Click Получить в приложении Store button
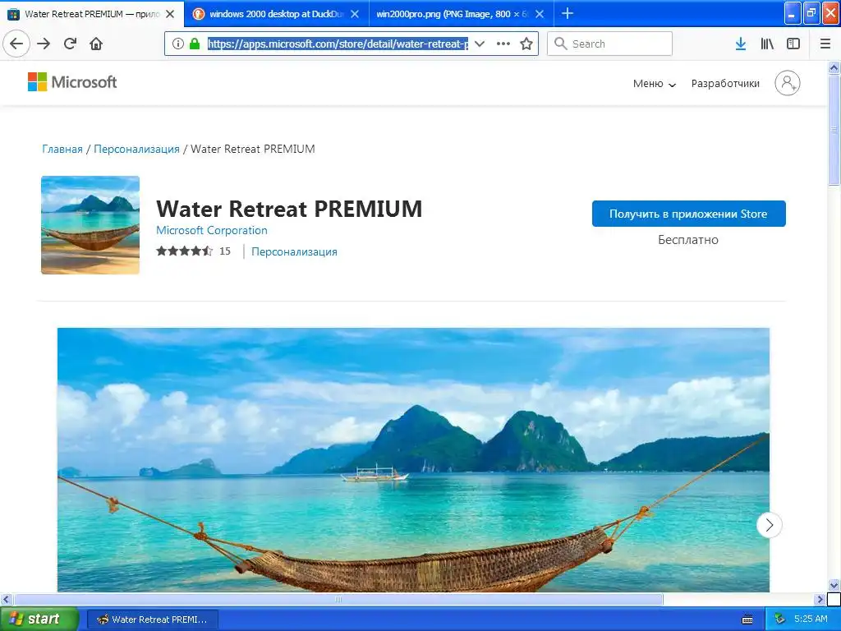 click(689, 214)
